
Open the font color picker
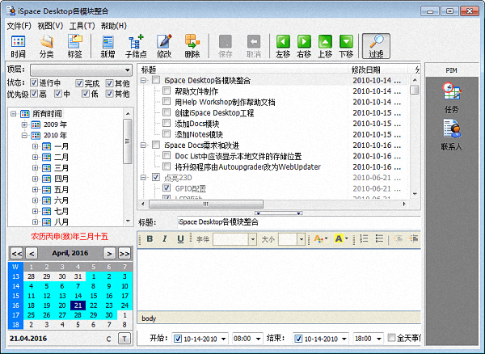point(320,238)
